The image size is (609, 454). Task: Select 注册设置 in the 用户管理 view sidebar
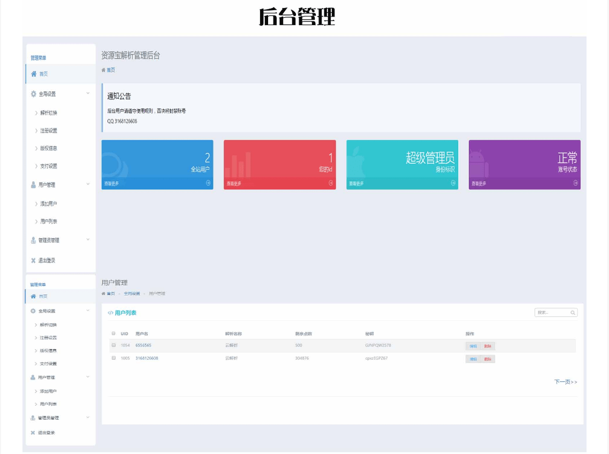pos(48,338)
